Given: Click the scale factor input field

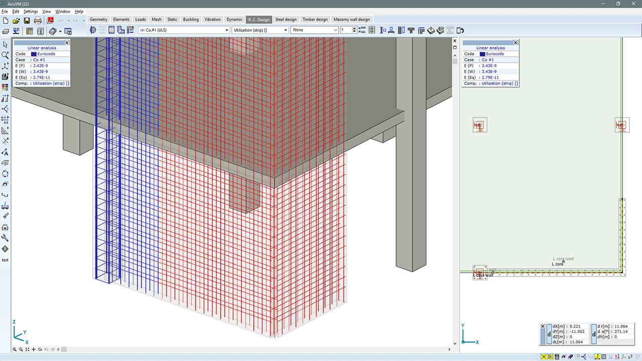Looking at the screenshot, I should pos(346,30).
